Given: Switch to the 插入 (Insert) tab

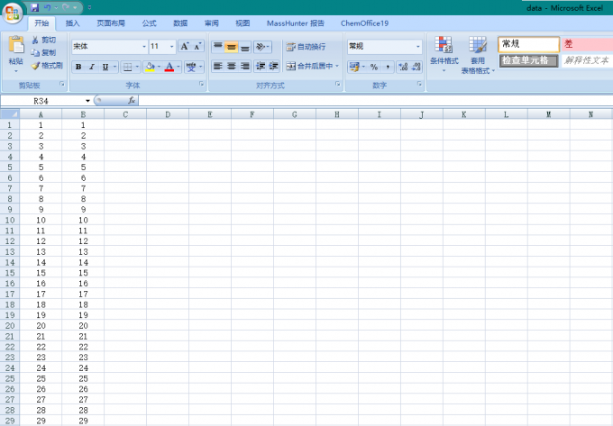Looking at the screenshot, I should (x=72, y=23).
